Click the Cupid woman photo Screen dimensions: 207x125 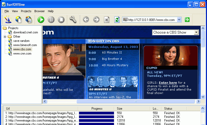click(x=171, y=56)
